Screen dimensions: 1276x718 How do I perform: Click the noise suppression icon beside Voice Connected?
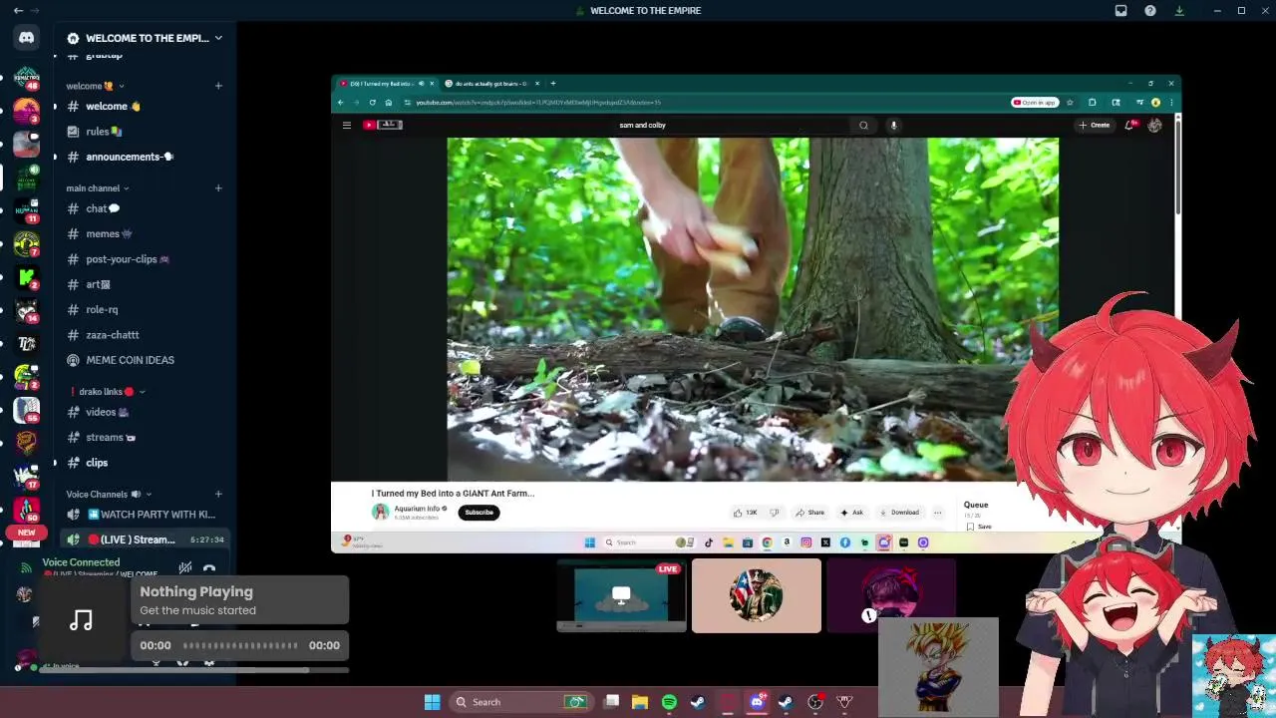[185, 568]
